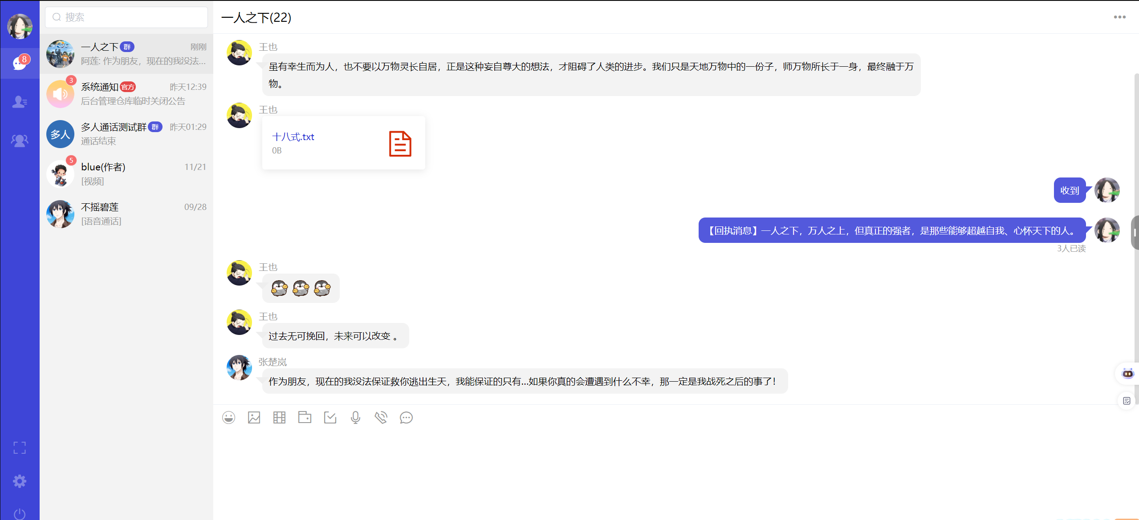Click the grid/table toolbar icon
Viewport: 1139px width, 520px height.
tap(279, 417)
